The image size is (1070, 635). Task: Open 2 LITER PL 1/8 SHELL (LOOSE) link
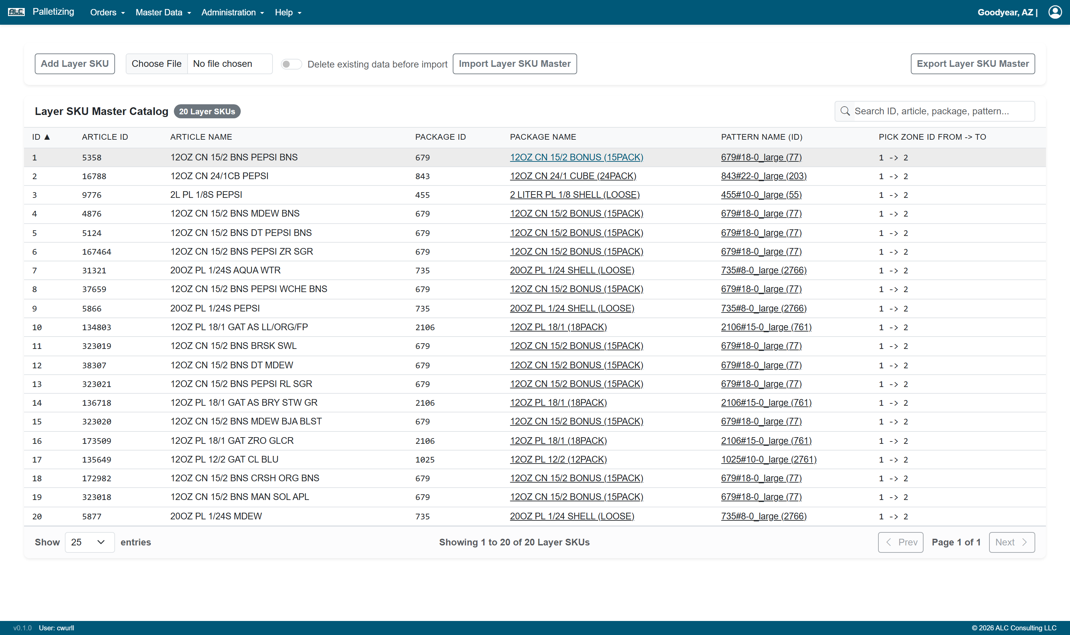574,195
